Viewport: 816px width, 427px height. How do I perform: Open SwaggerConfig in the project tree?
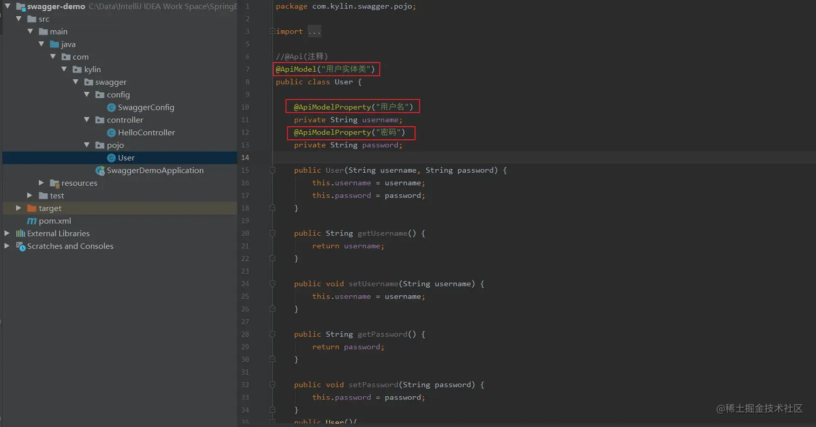click(x=146, y=107)
